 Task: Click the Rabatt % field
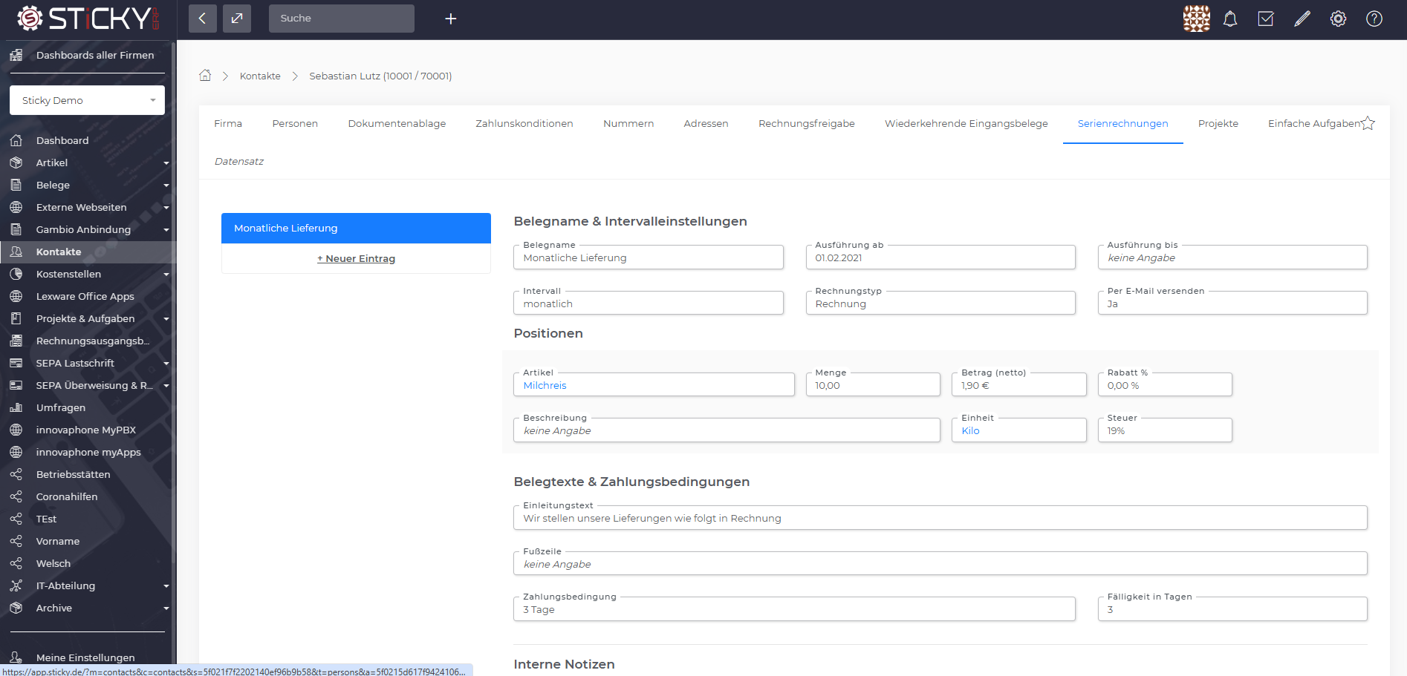[x=1165, y=384]
